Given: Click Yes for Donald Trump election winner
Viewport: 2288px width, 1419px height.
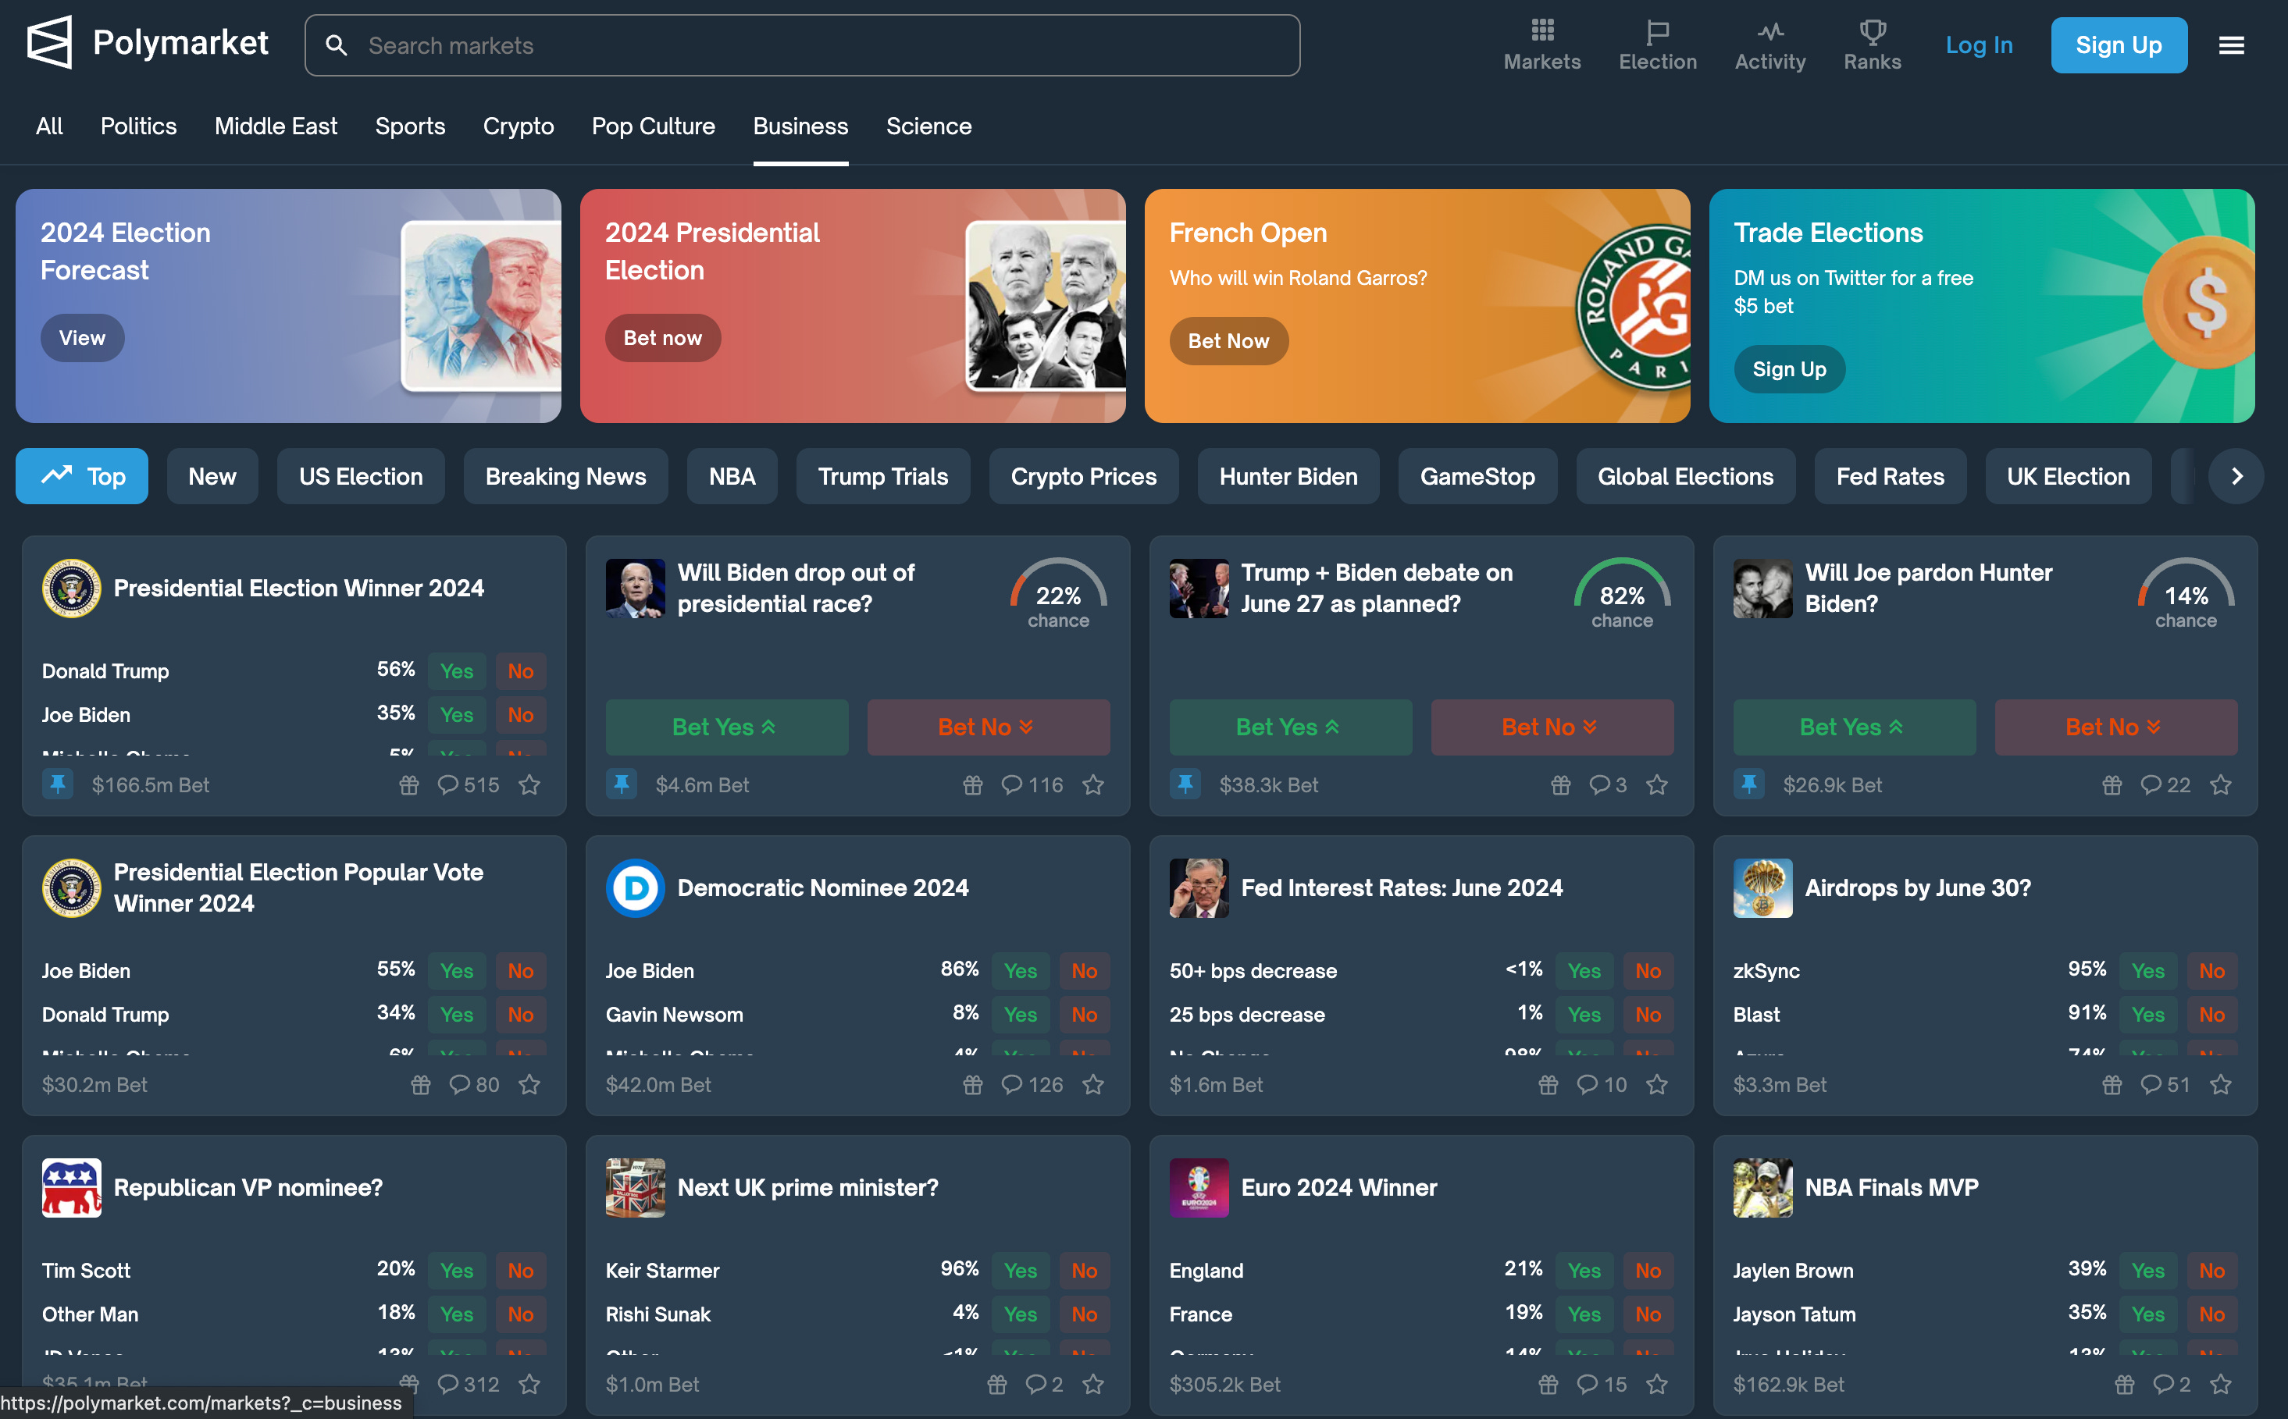Looking at the screenshot, I should (x=456, y=671).
